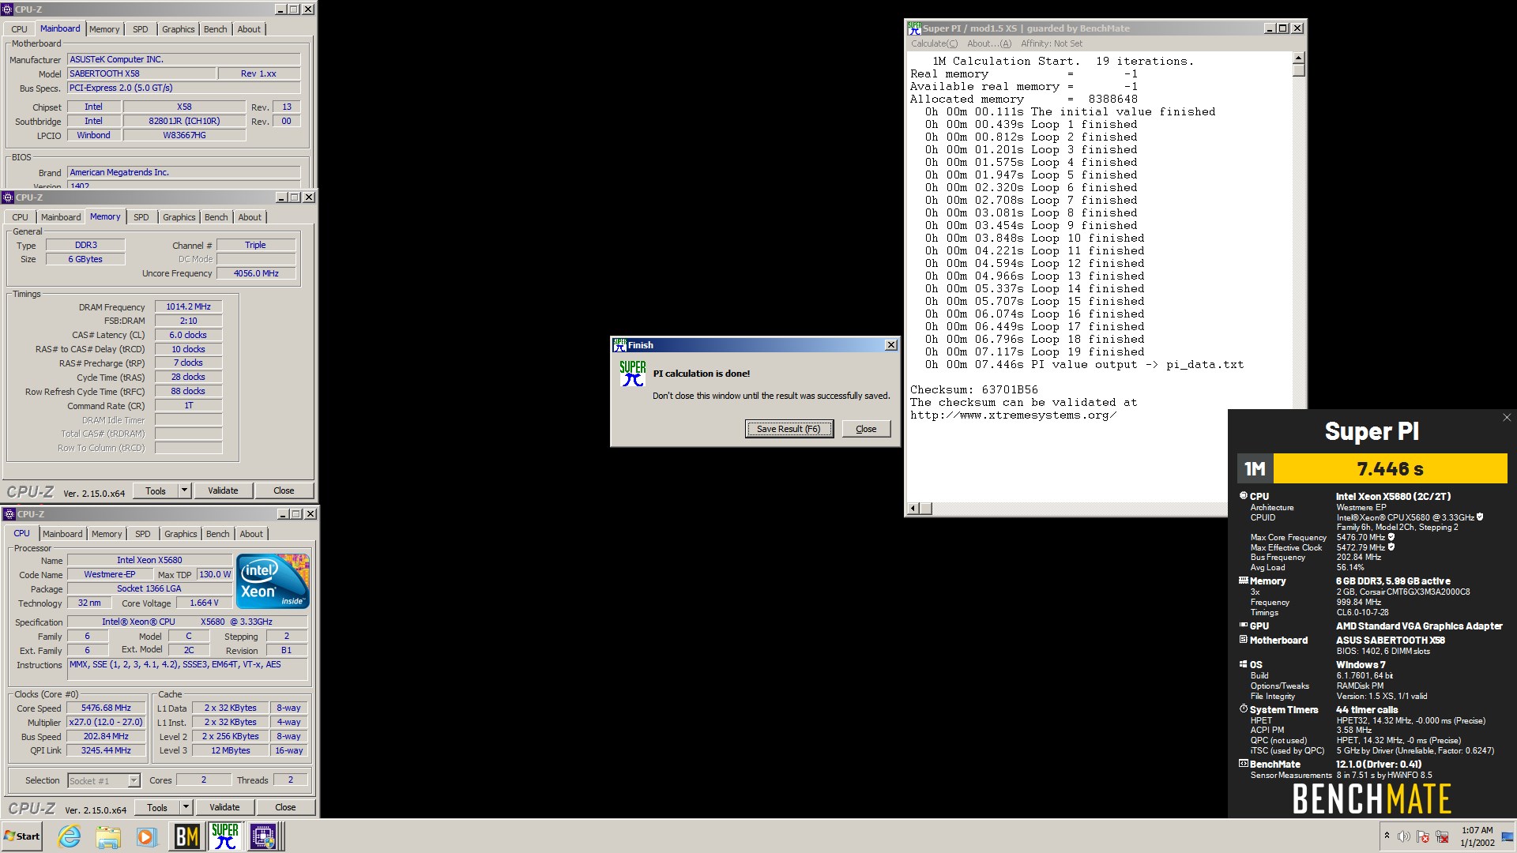Click Show Desktop icon beside the clock
This screenshot has width=1517, height=853.
[x=1508, y=836]
